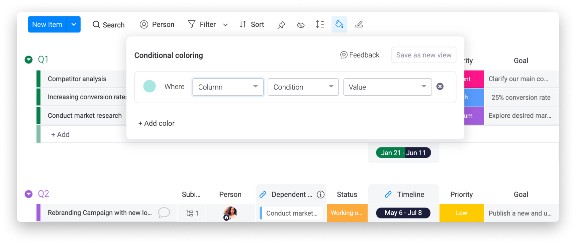Click the Q1 pink priority cell

coord(474,79)
